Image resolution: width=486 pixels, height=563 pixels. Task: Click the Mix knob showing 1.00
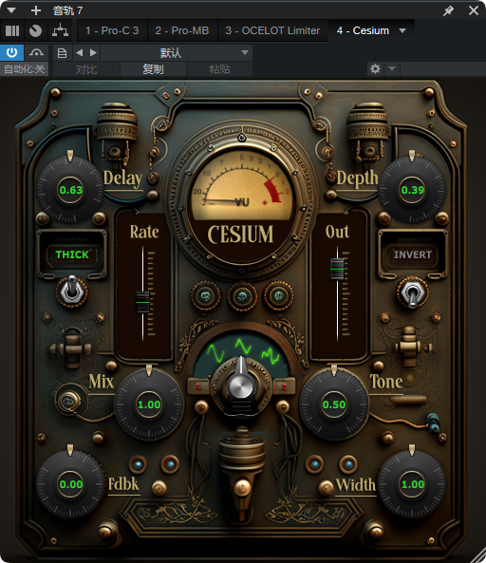click(x=149, y=404)
